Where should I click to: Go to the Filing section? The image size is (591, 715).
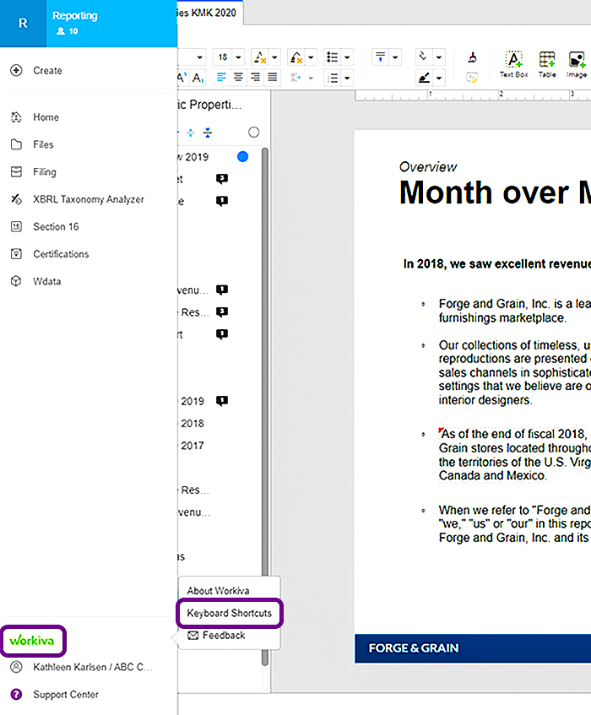point(44,172)
